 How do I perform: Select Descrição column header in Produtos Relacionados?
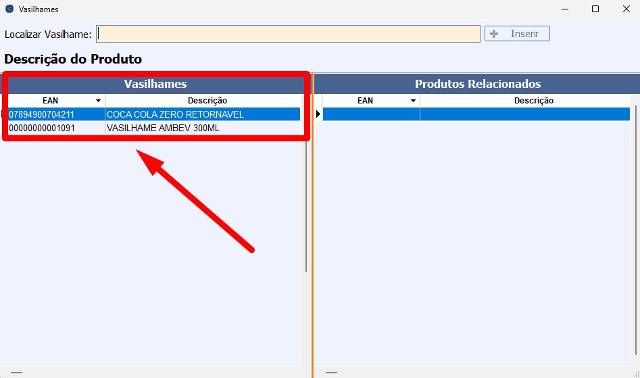tap(533, 101)
